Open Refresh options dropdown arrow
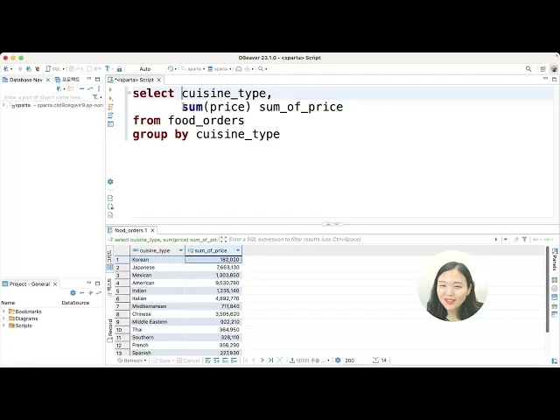The height and width of the screenshot is (420, 560). coord(145,360)
